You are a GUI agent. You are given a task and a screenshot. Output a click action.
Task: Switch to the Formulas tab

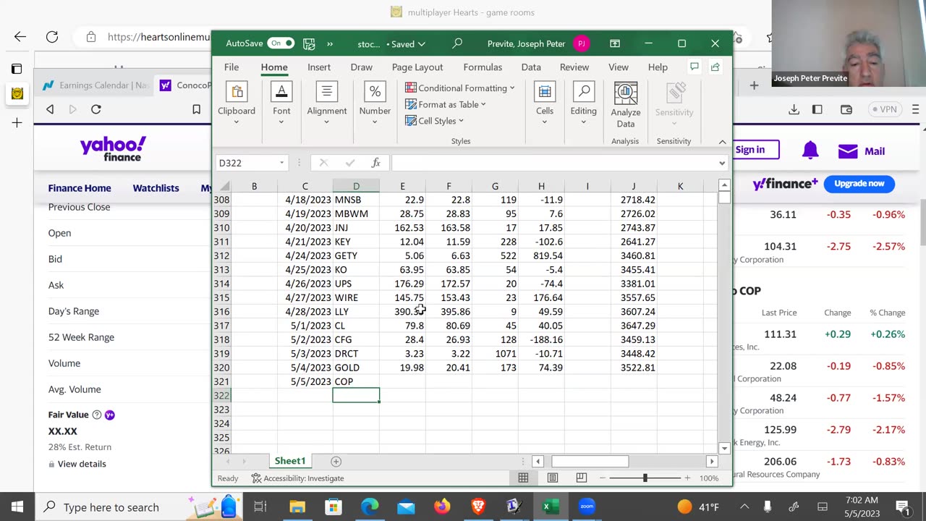tap(483, 67)
